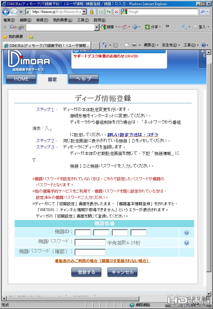Click the Print printer icon
213x309 pixels.
point(134,45)
